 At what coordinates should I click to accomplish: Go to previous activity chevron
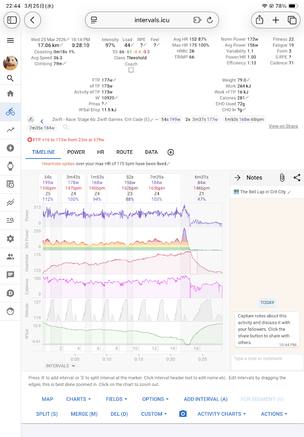point(42,121)
